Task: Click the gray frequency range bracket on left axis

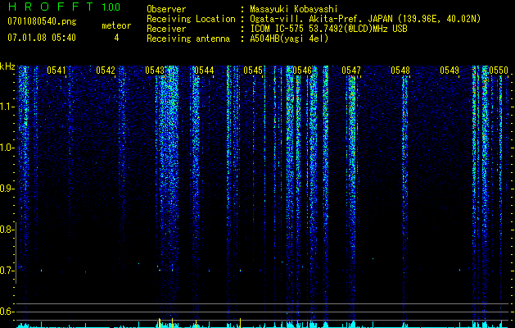Action: 16,253
